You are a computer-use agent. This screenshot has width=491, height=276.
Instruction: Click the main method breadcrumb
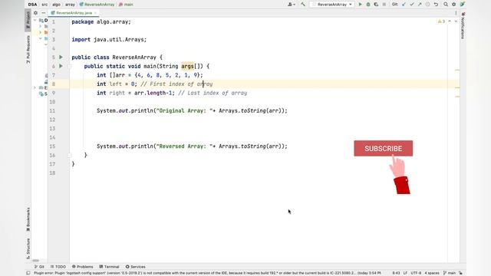(x=126, y=5)
